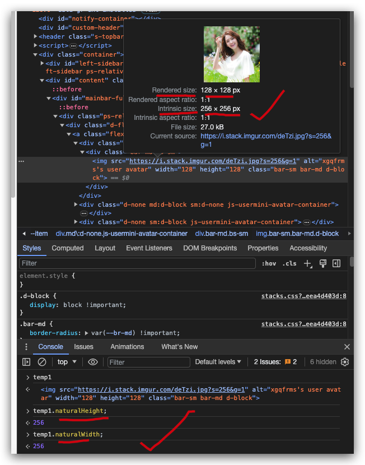Open the Accessibility tab
Screen dimensions: 365x465
[x=308, y=248]
